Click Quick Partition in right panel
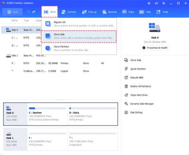Screen dimensions: 189x155 pyautogui.click(x=138, y=69)
